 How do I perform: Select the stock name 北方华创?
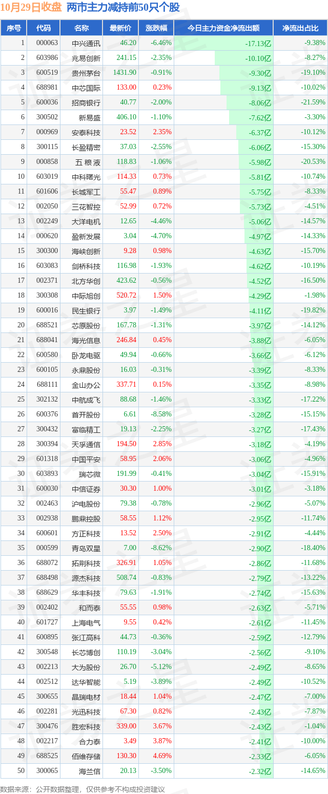click(x=86, y=281)
